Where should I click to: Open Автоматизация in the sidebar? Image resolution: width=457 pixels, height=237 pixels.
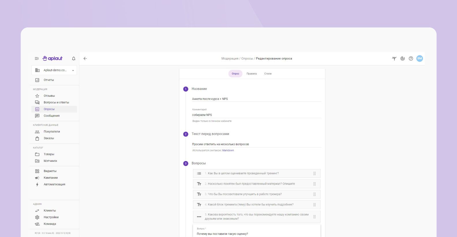(x=54, y=184)
